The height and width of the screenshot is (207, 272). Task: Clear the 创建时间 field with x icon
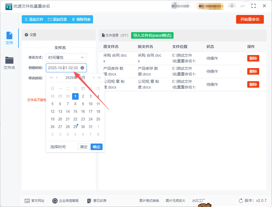(82, 68)
